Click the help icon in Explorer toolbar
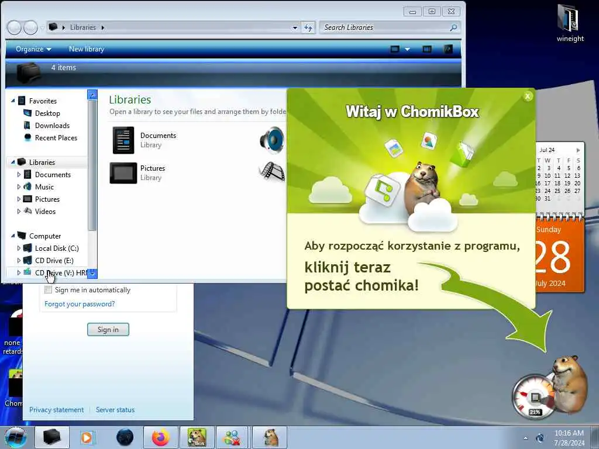Viewport: 599px width, 449px height. (447, 49)
